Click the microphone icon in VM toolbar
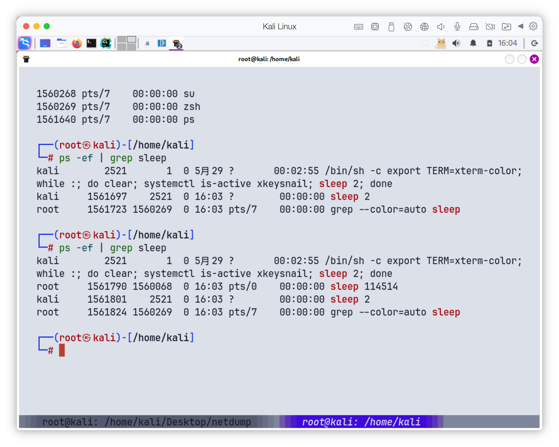Image resolution: width=559 pixels, height=447 pixels. (x=457, y=26)
